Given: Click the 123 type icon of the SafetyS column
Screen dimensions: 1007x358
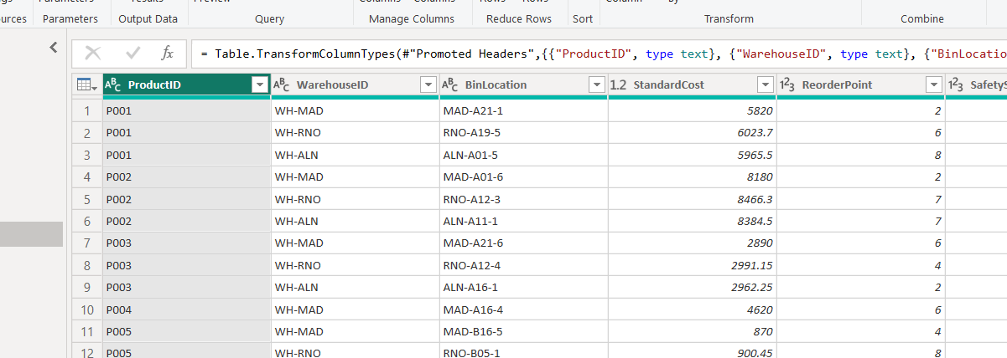Looking at the screenshot, I should pyautogui.click(x=956, y=84).
